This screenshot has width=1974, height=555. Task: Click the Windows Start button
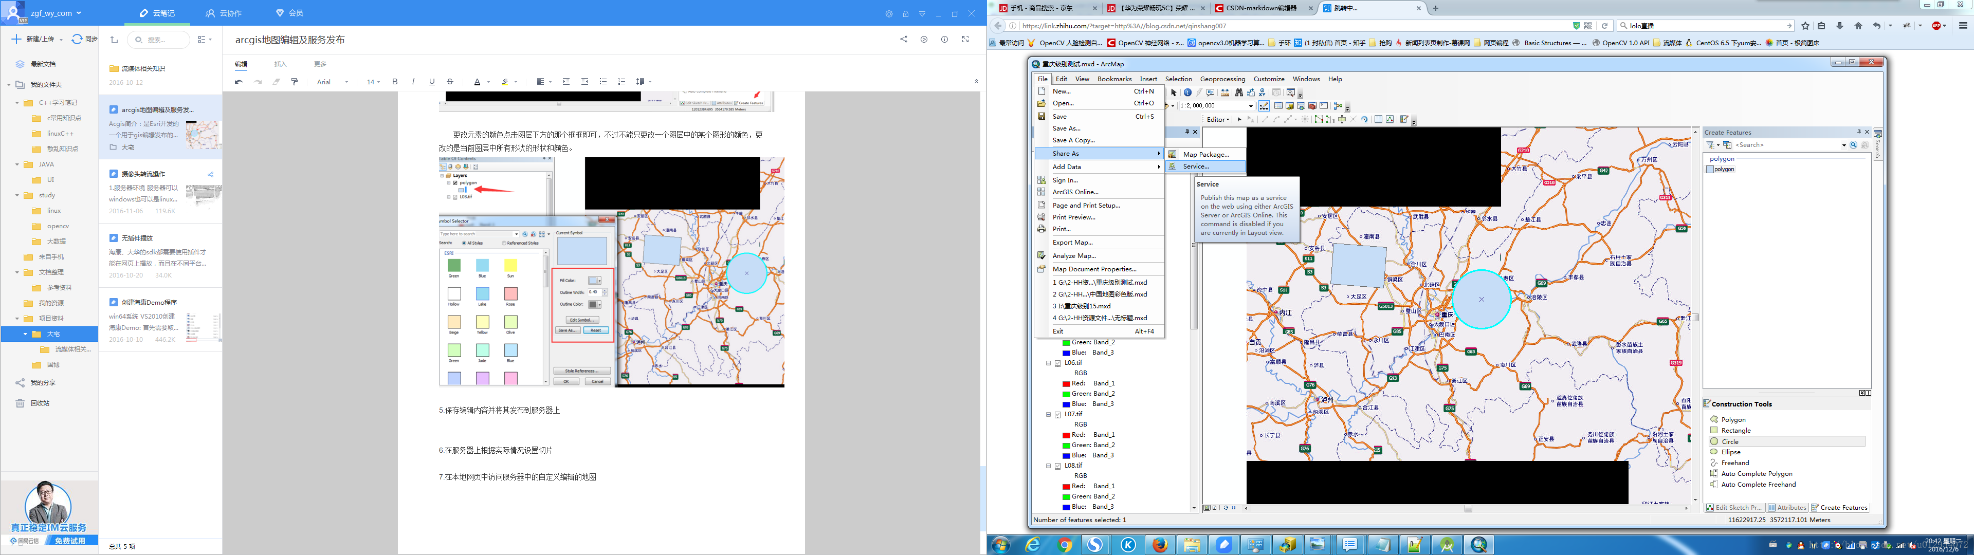click(x=1000, y=545)
